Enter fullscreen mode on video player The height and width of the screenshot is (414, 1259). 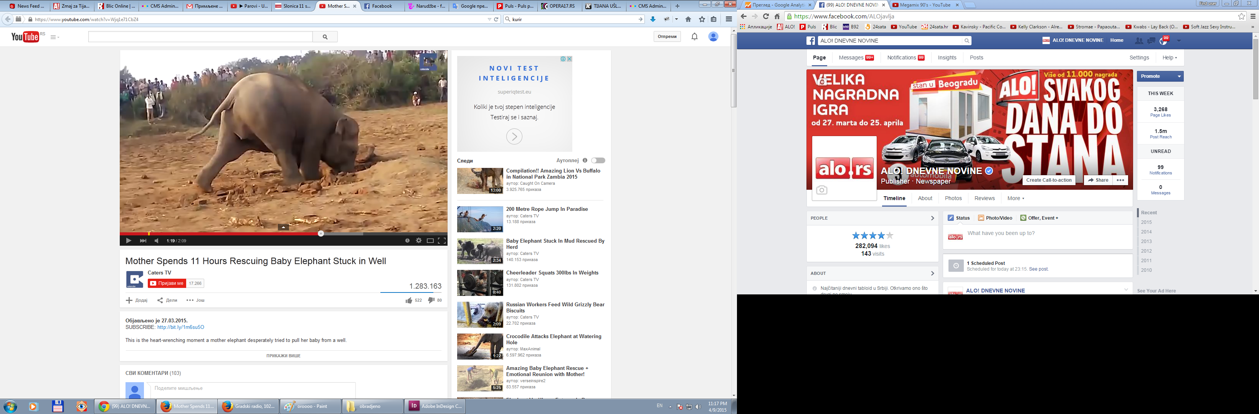[441, 241]
